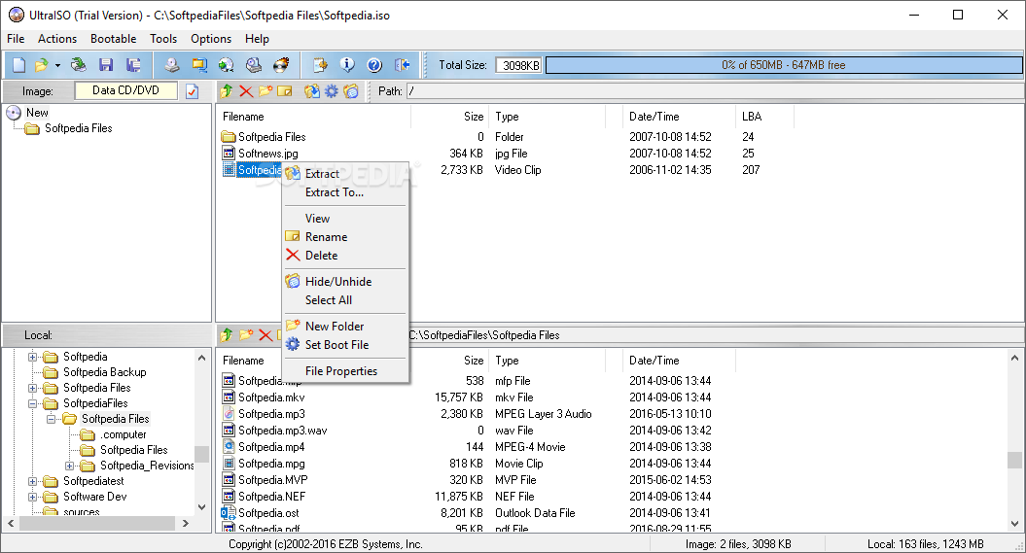Image resolution: width=1026 pixels, height=553 pixels.
Task: Open the dropdown arrow beside the Open icon
Action: click(x=57, y=65)
